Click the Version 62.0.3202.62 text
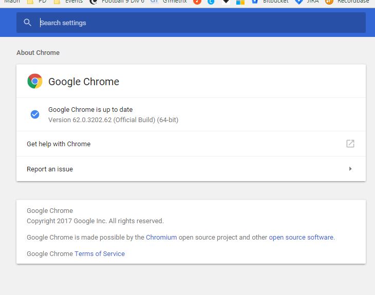The width and height of the screenshot is (375, 295). tap(114, 120)
